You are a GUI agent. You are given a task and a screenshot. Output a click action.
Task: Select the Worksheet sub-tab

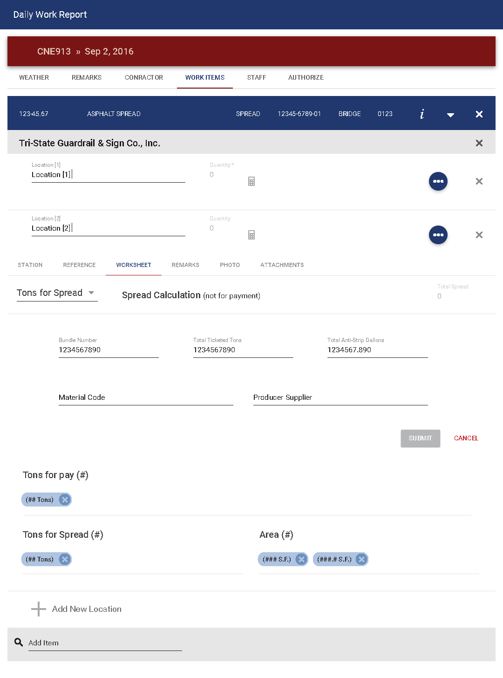tap(134, 265)
